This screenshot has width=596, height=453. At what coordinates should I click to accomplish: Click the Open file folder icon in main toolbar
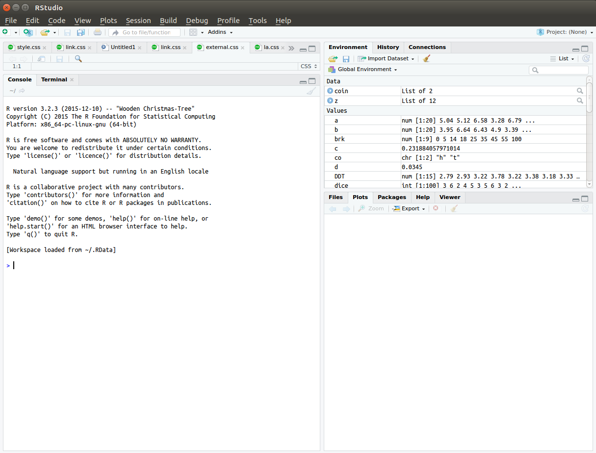click(45, 32)
